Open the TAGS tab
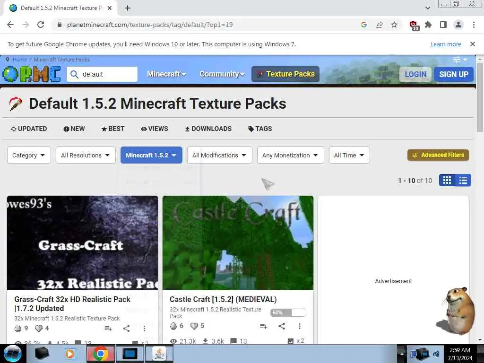Screen dimensions: 484x363 pyautogui.click(x=260, y=129)
